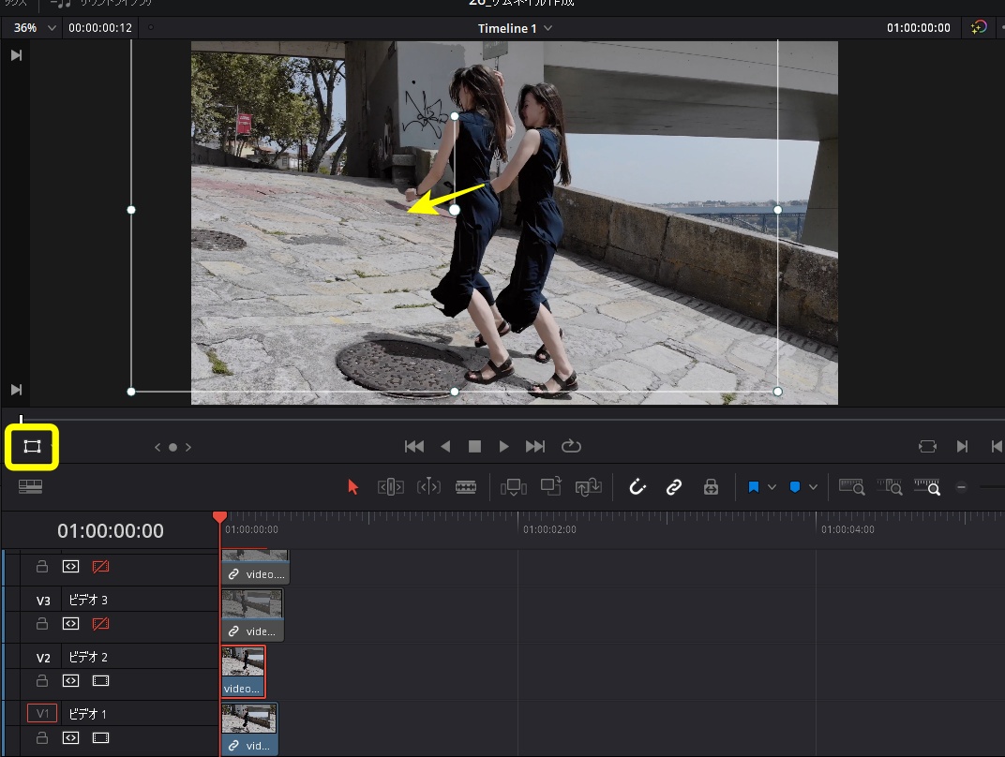Image resolution: width=1005 pixels, height=757 pixels.
Task: Click the transform center handle in viewer
Action: 455,210
